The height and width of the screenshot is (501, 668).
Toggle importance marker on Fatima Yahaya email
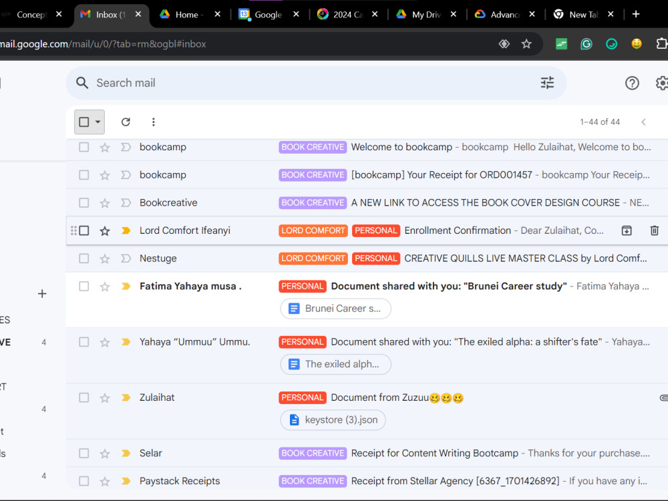pos(126,287)
